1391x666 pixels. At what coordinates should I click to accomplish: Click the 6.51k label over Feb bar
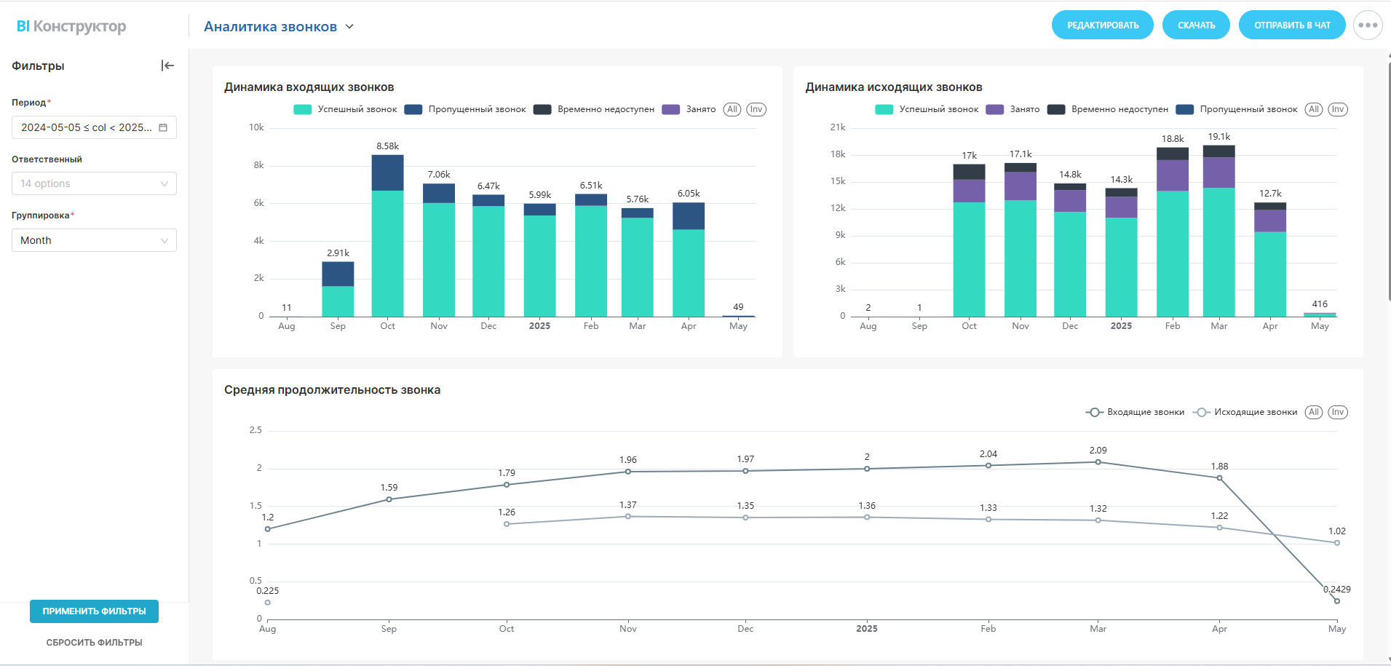(x=591, y=186)
